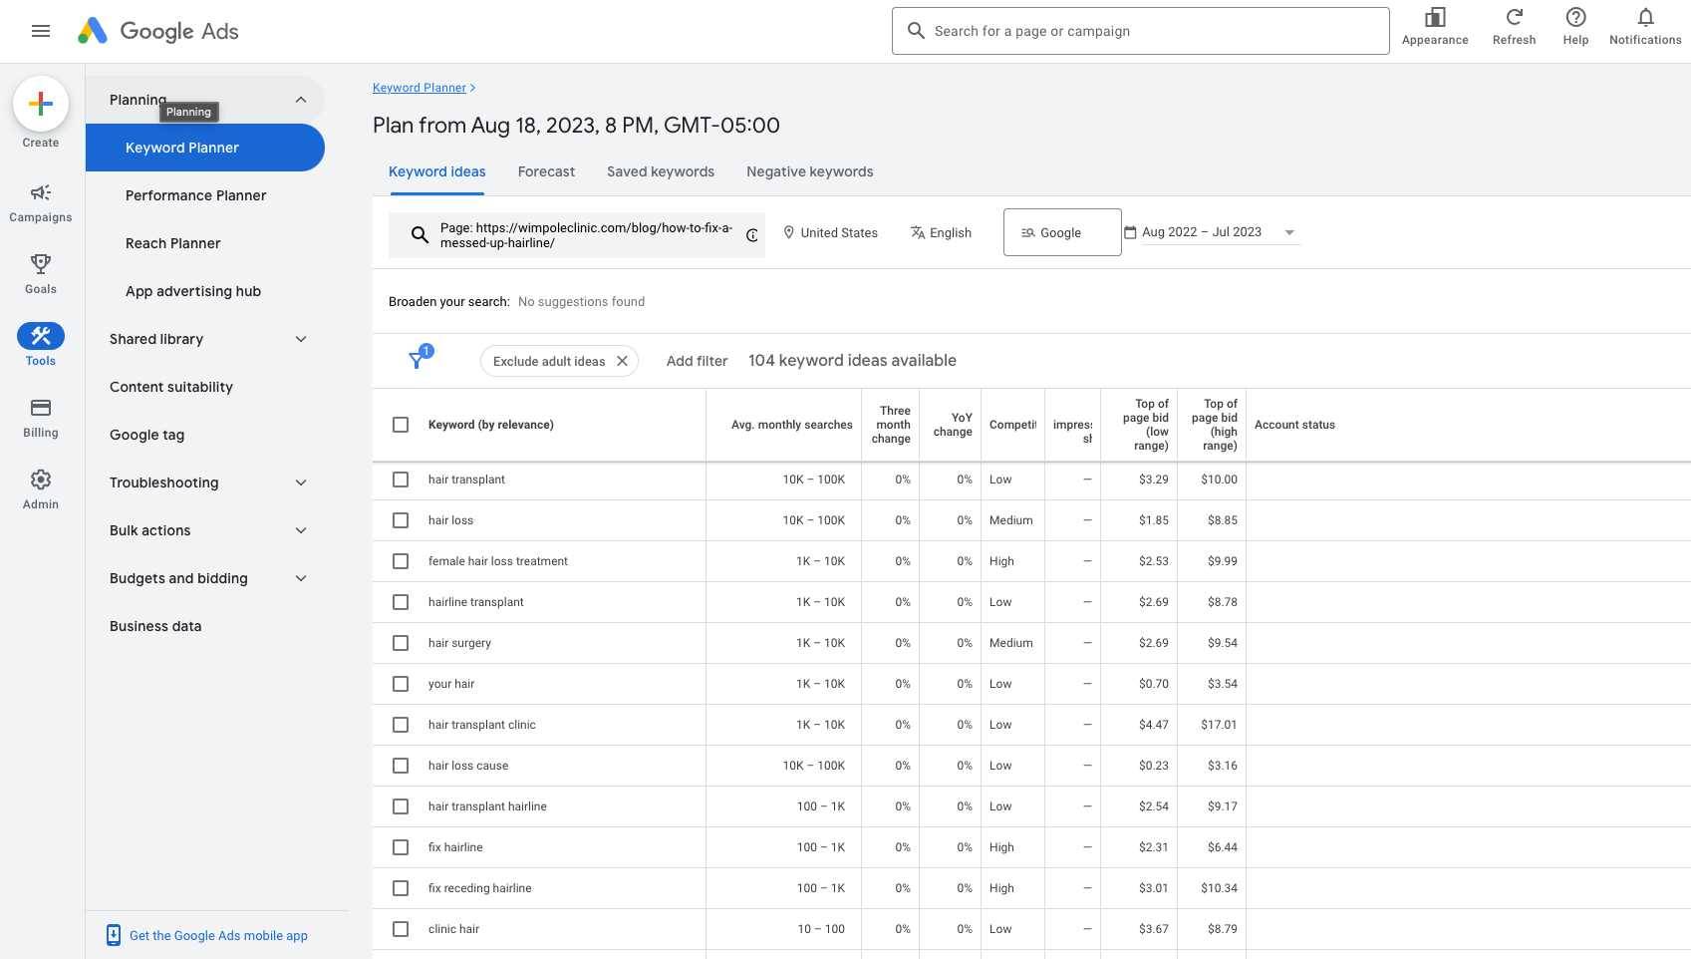Click the Google search network box
This screenshot has height=959, width=1691.
(1062, 232)
